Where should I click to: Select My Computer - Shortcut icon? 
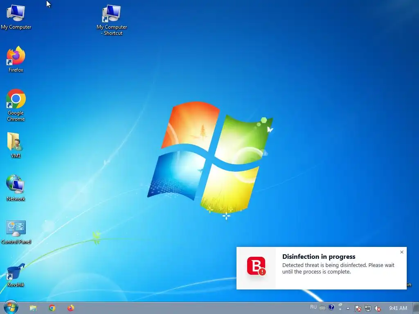coord(112,20)
